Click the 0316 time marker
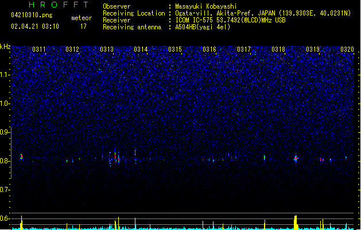 (209, 49)
